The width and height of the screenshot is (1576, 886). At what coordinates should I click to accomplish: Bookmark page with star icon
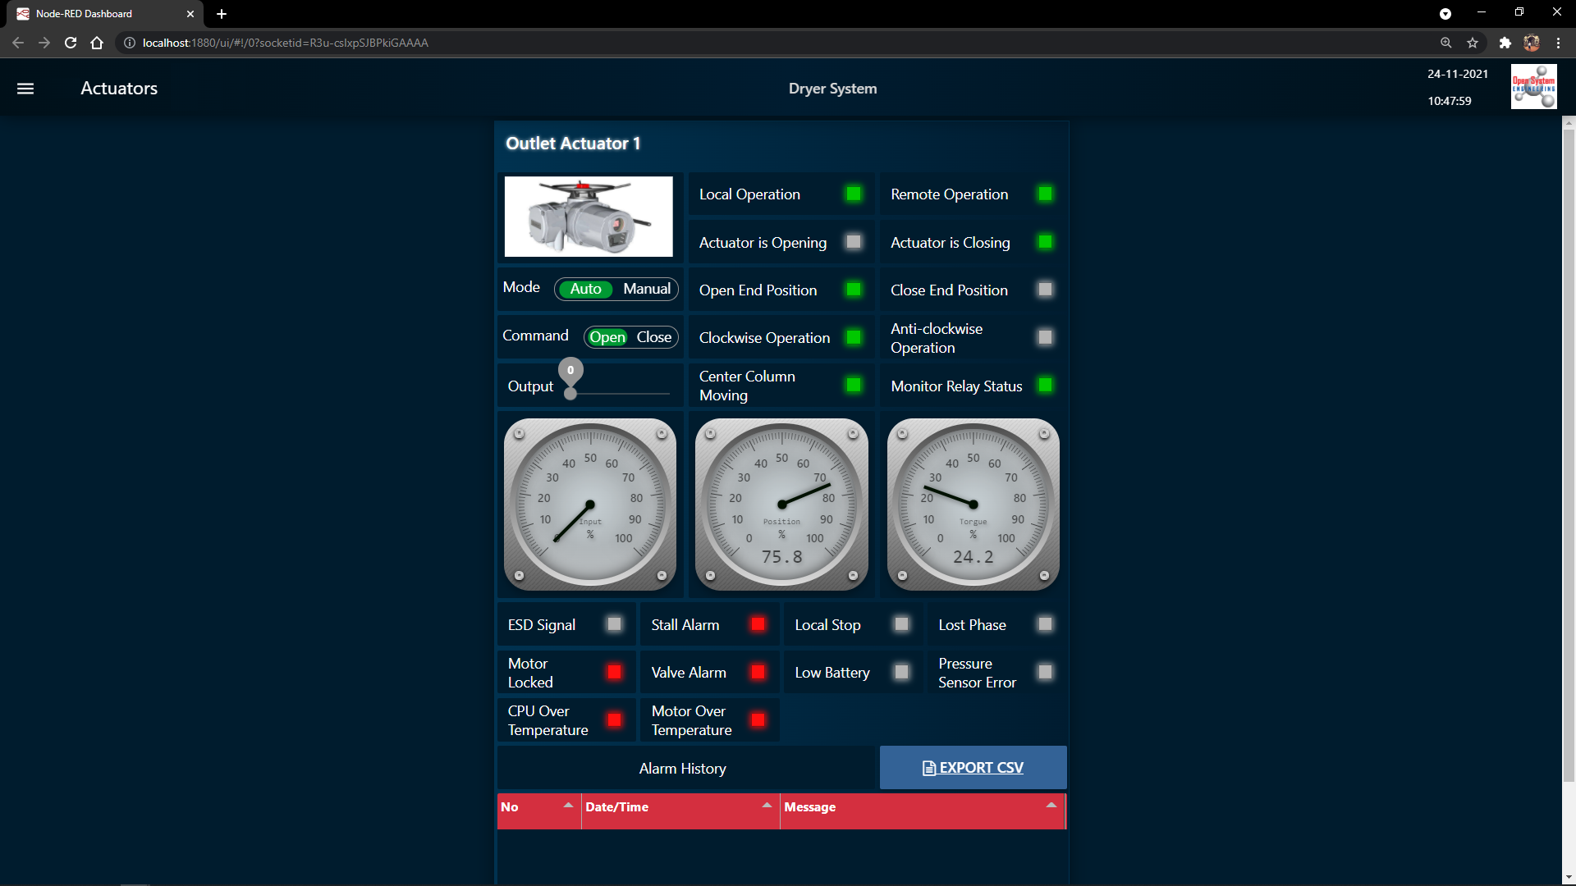click(1473, 43)
